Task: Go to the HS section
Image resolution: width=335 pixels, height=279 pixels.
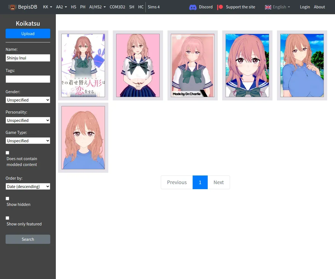Action: point(73,7)
